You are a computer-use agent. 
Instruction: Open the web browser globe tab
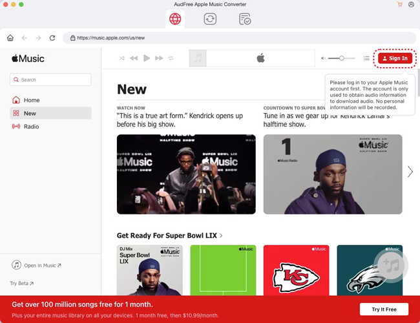point(175,19)
